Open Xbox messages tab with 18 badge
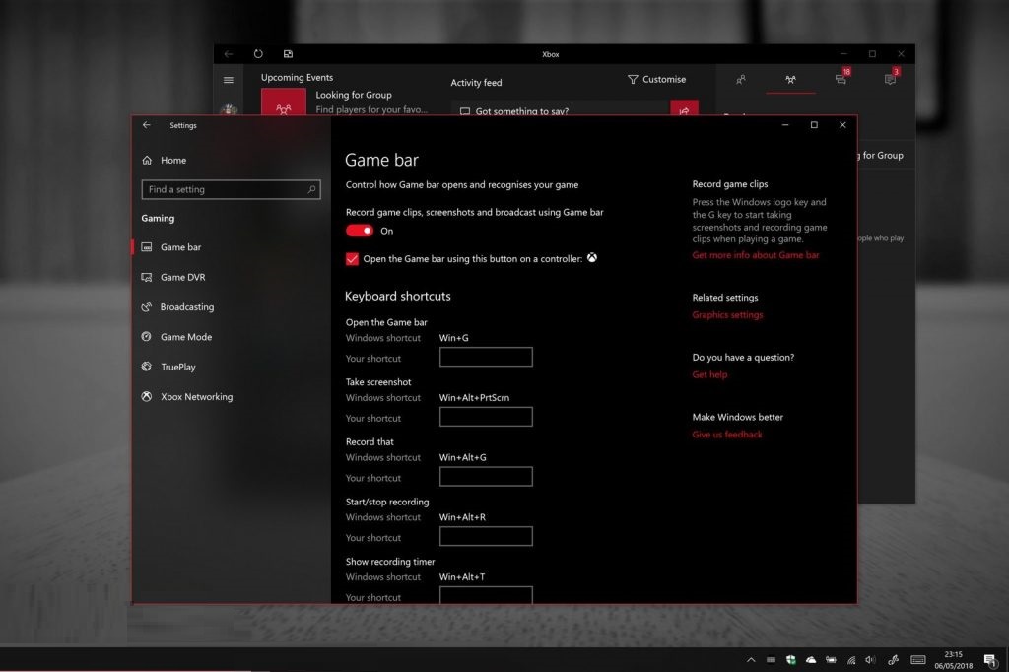Viewport: 1009px width, 672px height. (841, 79)
